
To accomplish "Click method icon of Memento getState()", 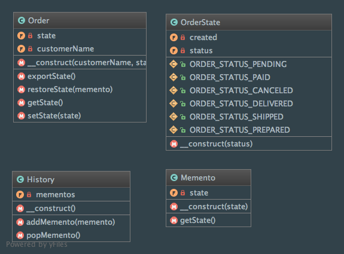I will 173,221.
